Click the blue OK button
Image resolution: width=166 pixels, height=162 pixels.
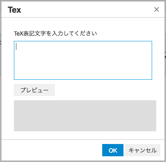click(x=113, y=150)
